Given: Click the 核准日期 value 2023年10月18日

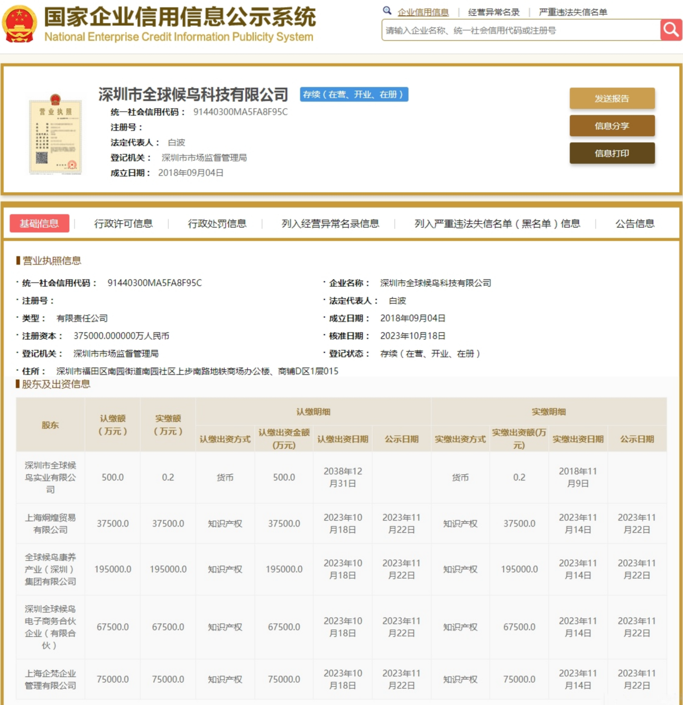Looking at the screenshot, I should [x=413, y=336].
